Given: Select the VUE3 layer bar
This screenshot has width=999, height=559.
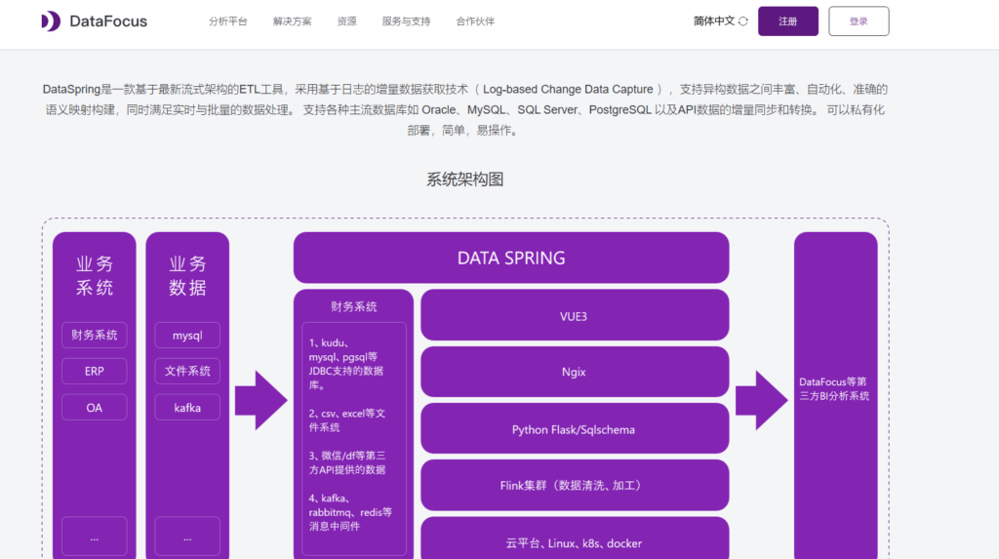Looking at the screenshot, I should pos(575,315).
